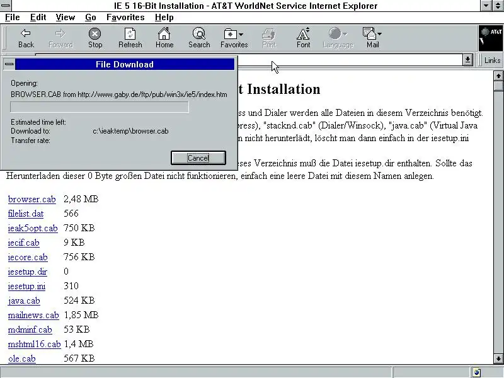Click the 756 KB size text
The width and height of the screenshot is (504, 378).
(x=79, y=257)
